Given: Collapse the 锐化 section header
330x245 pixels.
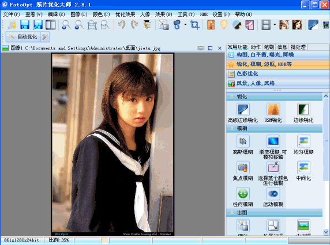Looking at the screenshot, I should pyautogui.click(x=275, y=97).
